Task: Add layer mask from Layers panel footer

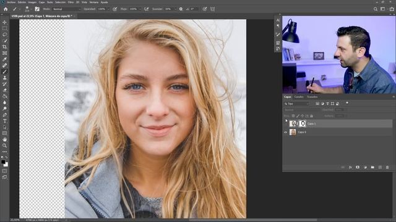Action: (358, 167)
